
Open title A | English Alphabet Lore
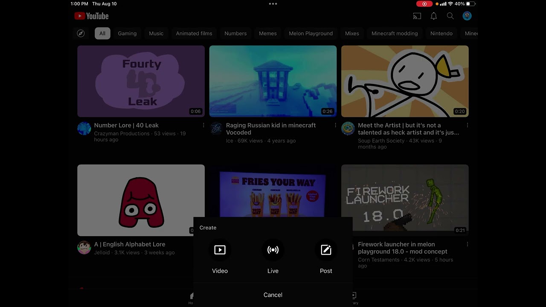[x=130, y=244]
